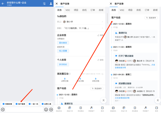Open 筛选事件 filter in middle panel
161x113 pixels.
(x=97, y=89)
